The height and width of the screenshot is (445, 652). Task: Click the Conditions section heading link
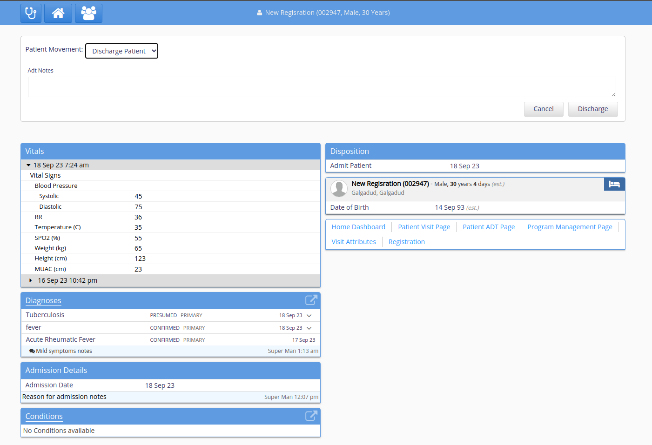[x=44, y=416]
